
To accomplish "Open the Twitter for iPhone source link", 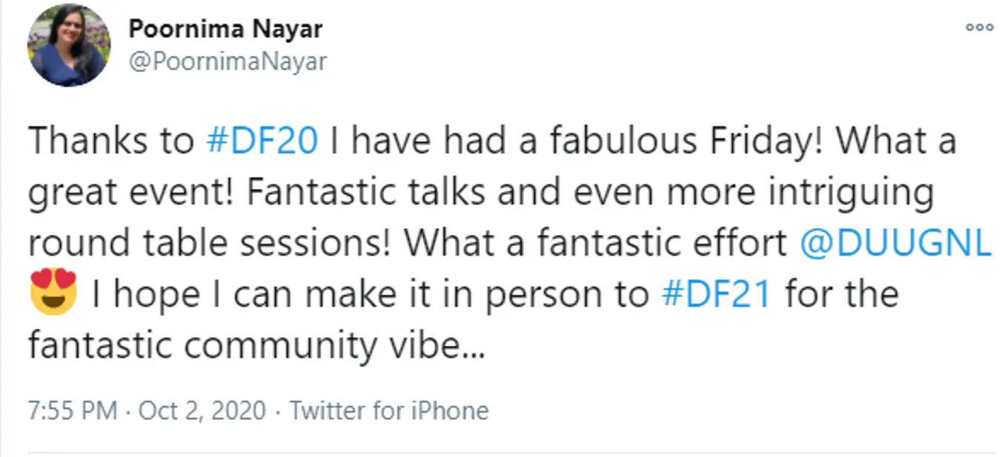I will coord(388,410).
